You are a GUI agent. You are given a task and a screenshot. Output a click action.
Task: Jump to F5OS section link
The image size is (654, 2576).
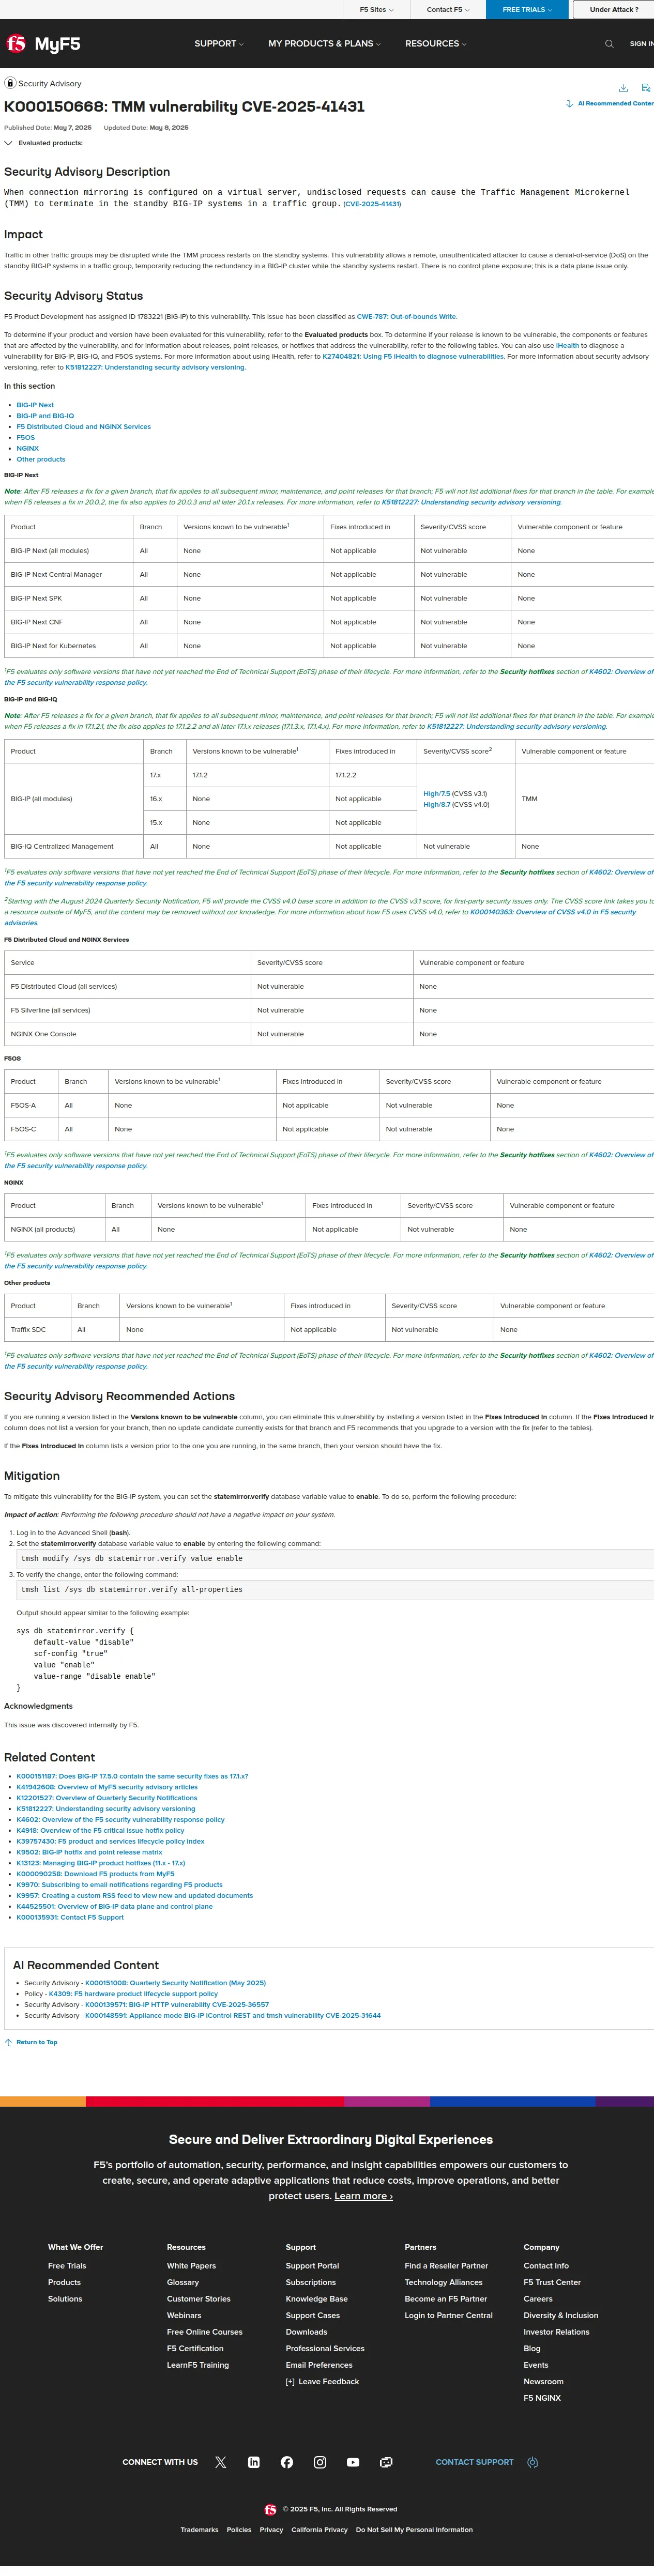(25, 438)
